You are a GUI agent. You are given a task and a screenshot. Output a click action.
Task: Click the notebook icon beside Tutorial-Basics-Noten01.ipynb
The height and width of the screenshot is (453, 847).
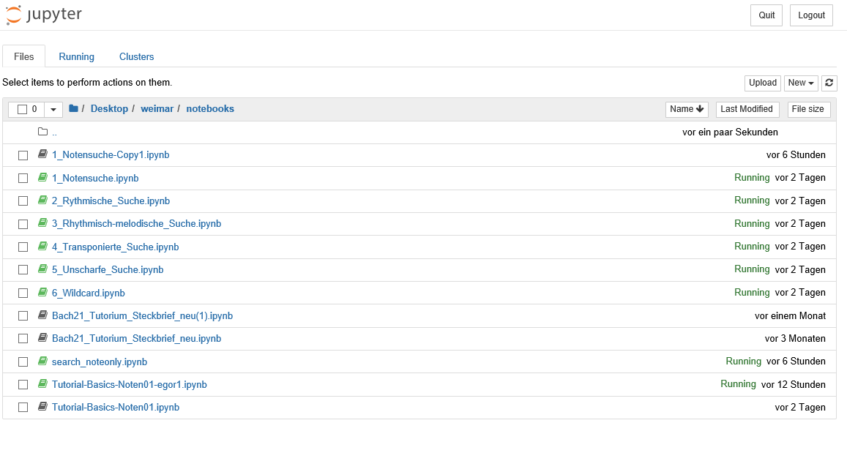coord(42,407)
